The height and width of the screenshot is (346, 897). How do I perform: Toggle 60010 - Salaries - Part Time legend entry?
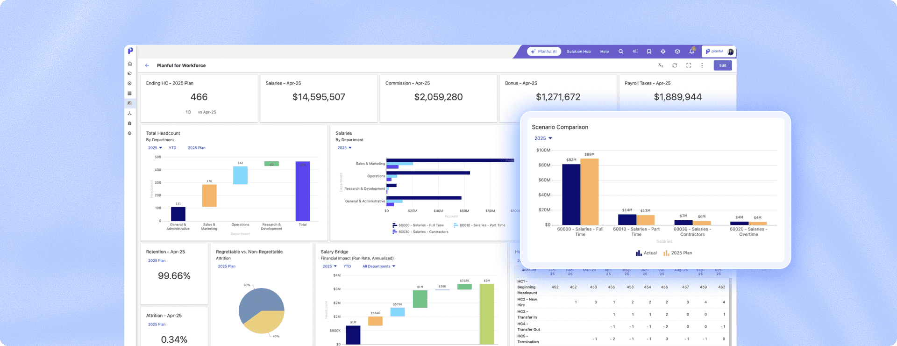[x=479, y=225]
